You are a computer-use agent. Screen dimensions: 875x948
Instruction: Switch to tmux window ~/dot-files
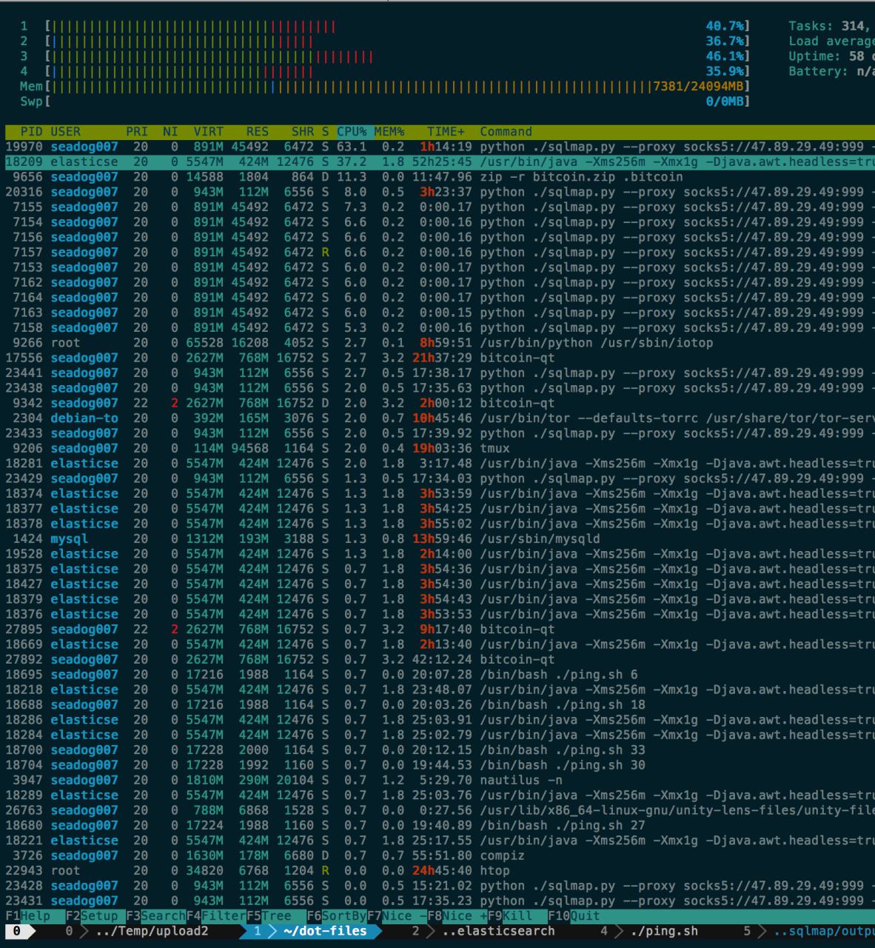[x=311, y=931]
